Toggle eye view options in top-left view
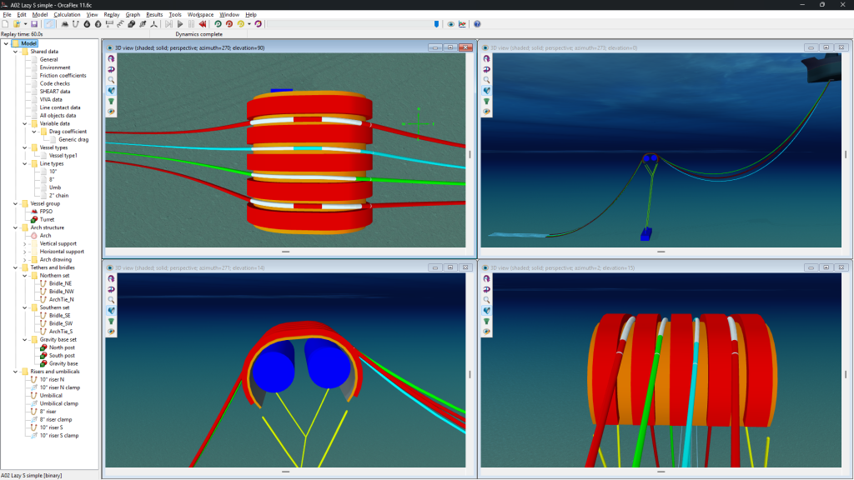 (x=112, y=111)
